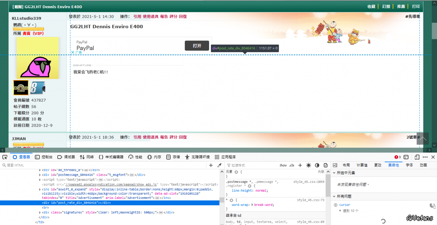The height and width of the screenshot is (225, 437).
Task: Select the 兼容性 compatibility tab
Action: [393, 165]
